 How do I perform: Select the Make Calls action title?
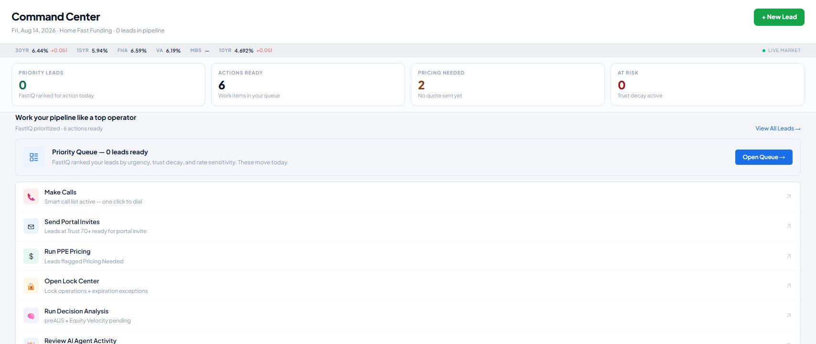point(60,192)
